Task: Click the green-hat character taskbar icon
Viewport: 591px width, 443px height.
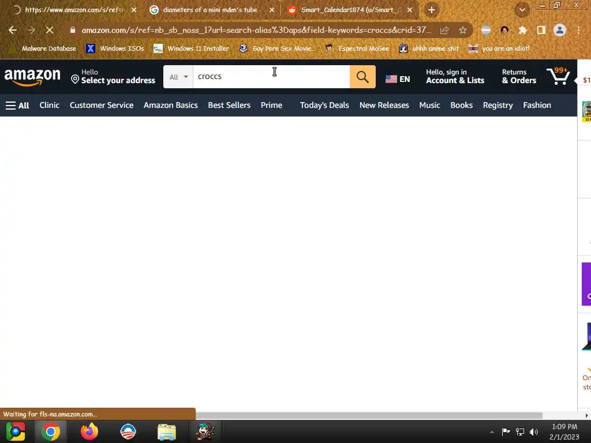Action: (205, 431)
